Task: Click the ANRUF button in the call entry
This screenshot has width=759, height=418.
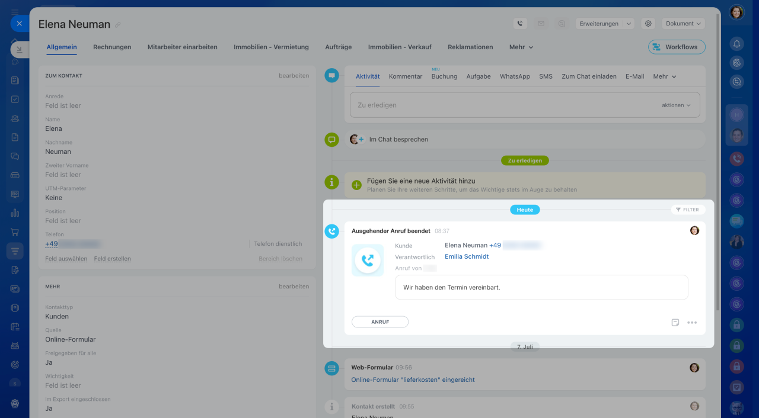Action: pos(380,322)
